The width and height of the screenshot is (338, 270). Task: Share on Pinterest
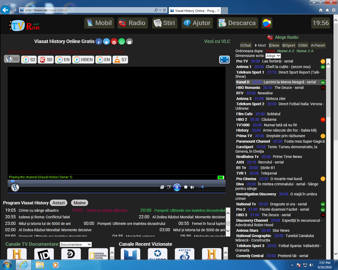(x=114, y=42)
